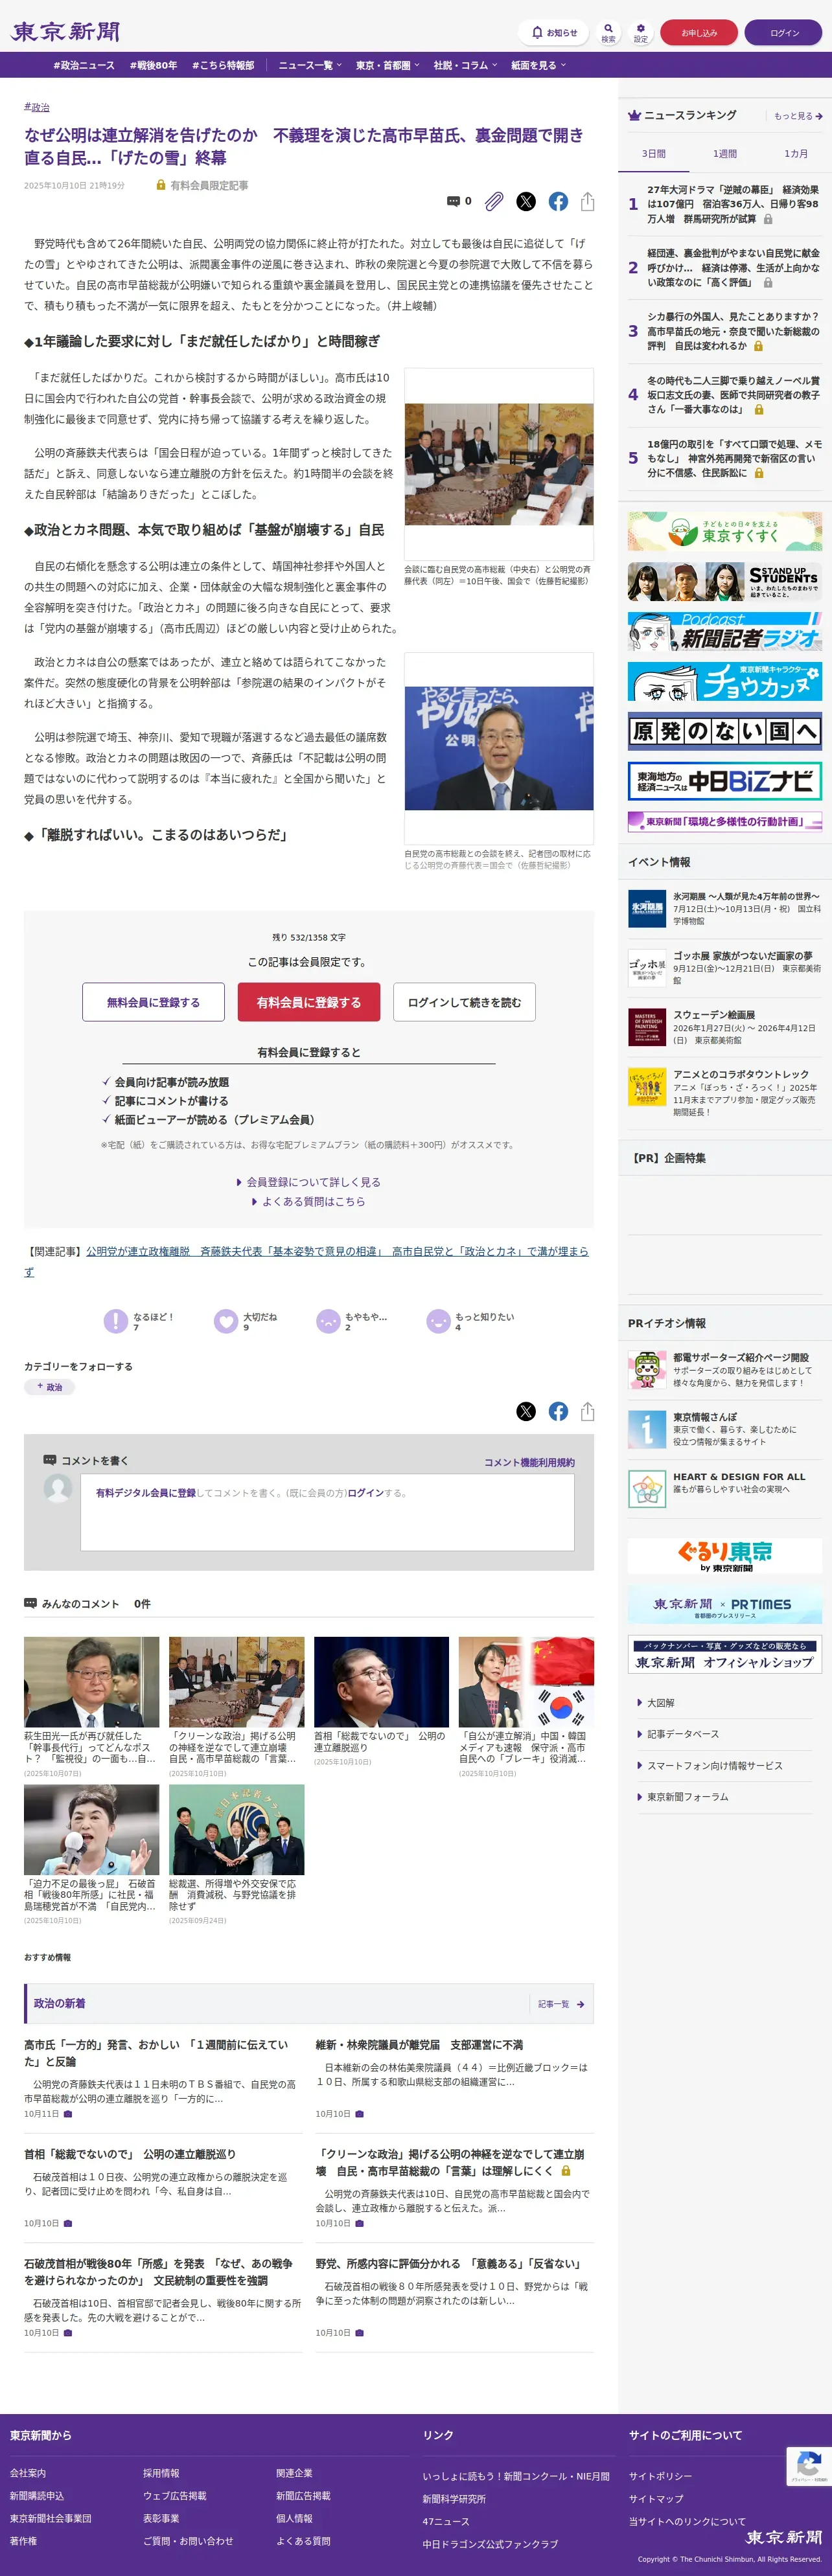Switch the ranking to the 1カ月 tab

(x=796, y=154)
